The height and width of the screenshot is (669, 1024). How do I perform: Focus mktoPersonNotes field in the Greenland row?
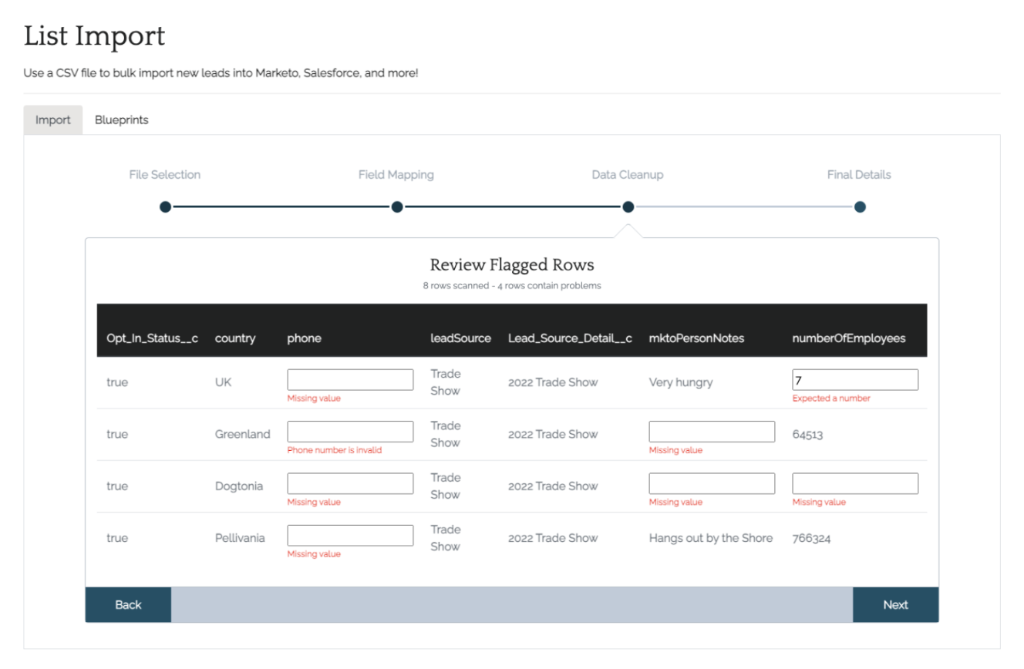click(x=712, y=432)
